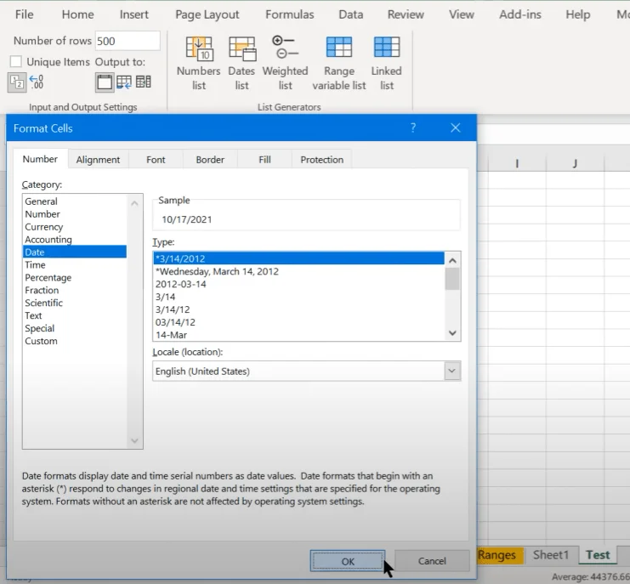Select the Fraction category
Image resolution: width=630 pixels, height=584 pixels.
[75, 290]
